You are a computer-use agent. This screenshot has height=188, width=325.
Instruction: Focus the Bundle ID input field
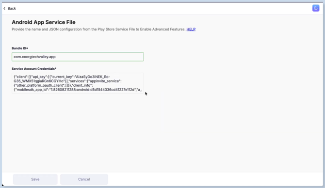pos(78,57)
